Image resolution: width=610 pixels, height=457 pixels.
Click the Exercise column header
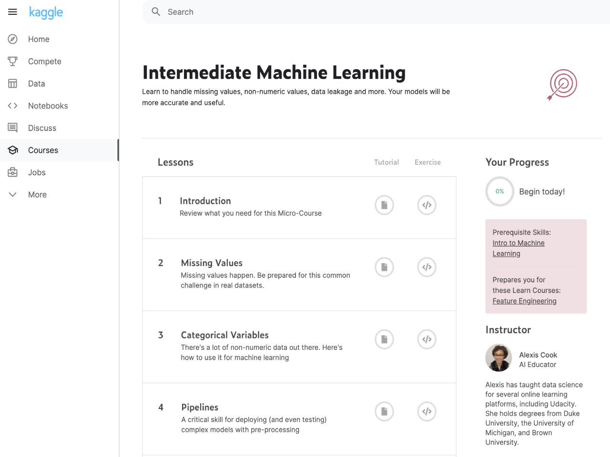427,162
